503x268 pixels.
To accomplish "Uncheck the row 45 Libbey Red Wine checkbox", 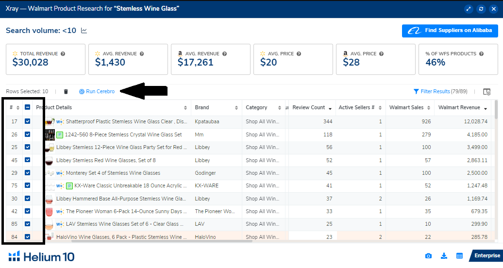I will tap(28, 160).
